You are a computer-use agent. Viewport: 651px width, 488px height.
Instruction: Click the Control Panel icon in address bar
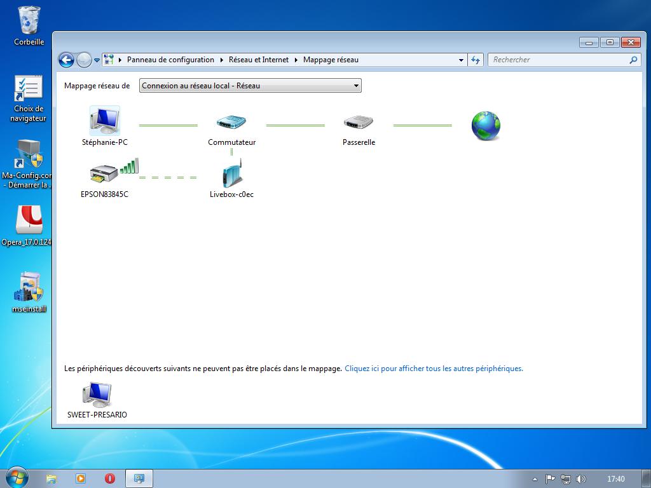pos(108,60)
